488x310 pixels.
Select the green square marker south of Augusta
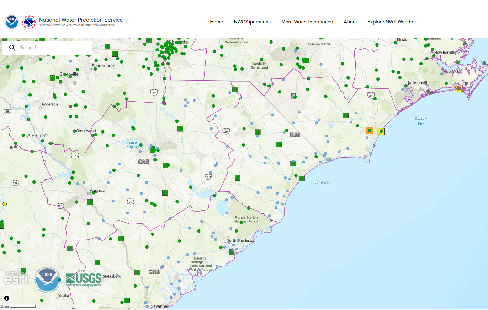point(90,202)
